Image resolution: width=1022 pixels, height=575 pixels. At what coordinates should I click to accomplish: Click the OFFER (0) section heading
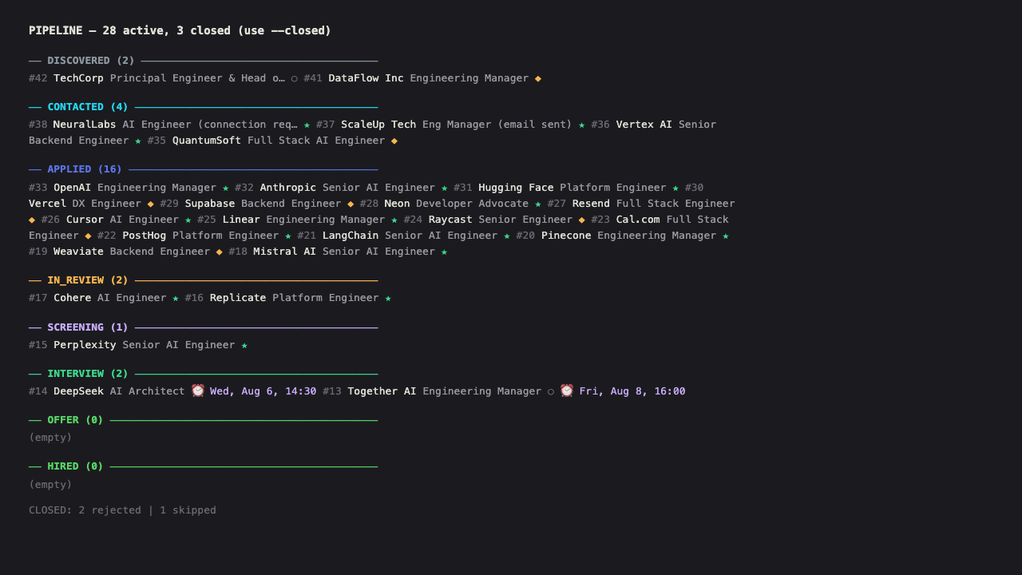point(75,420)
